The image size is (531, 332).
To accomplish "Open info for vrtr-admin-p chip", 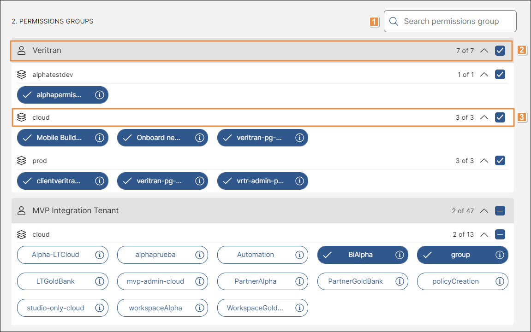I will (299, 181).
